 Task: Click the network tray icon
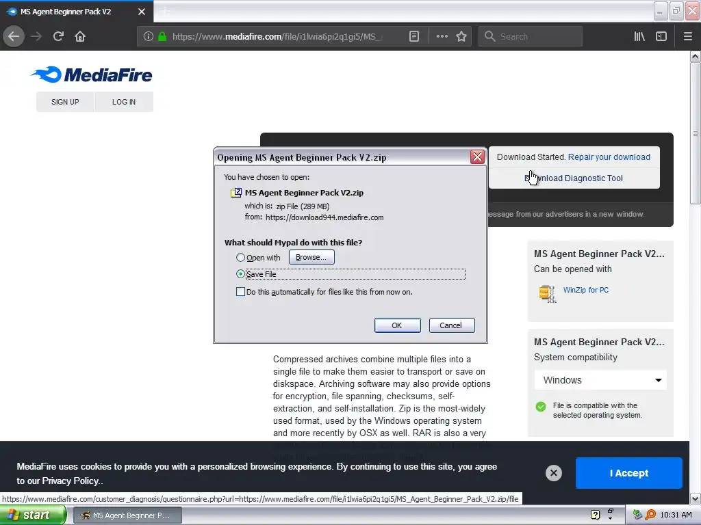(638, 515)
